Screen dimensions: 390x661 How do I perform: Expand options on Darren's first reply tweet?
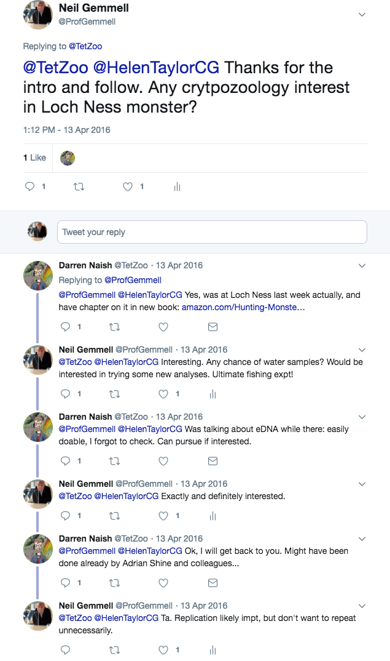coord(362,266)
